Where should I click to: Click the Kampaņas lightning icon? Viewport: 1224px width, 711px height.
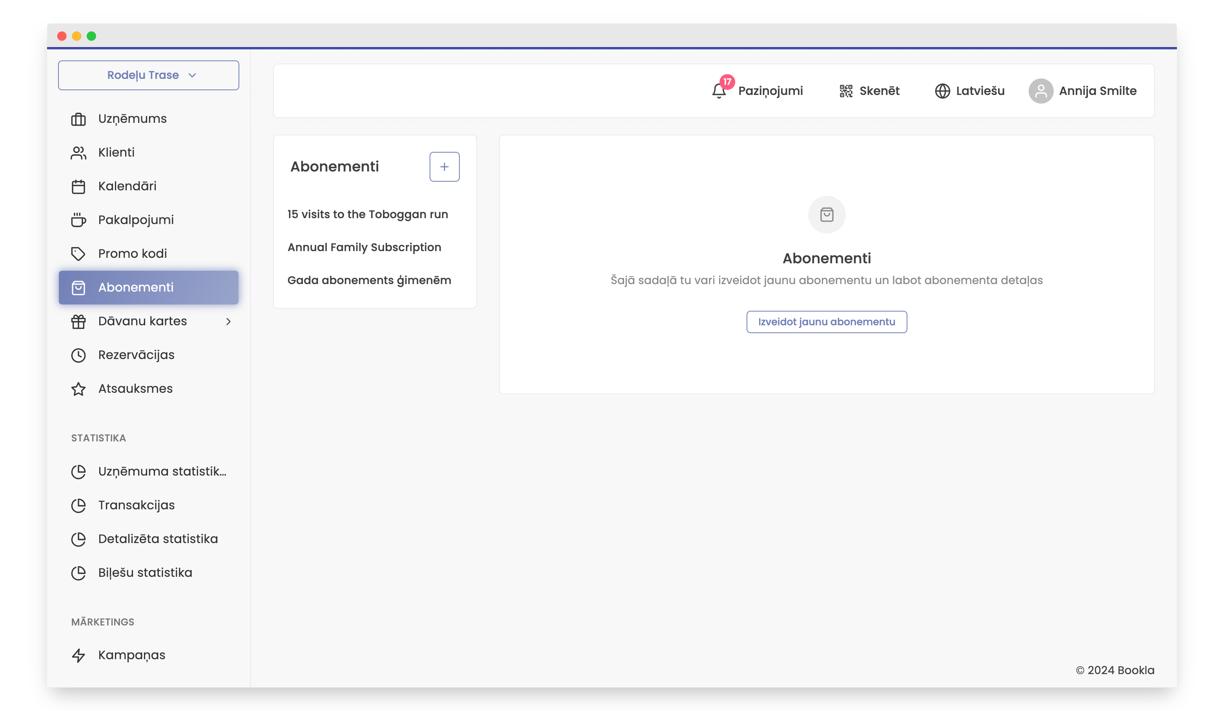click(78, 655)
